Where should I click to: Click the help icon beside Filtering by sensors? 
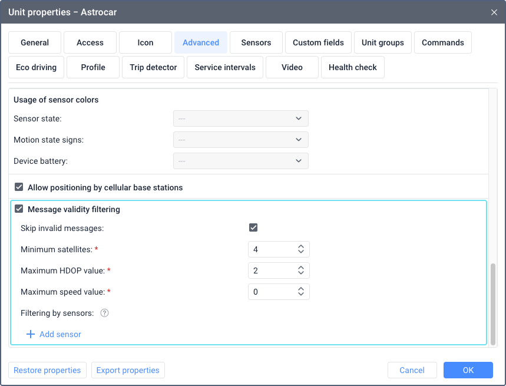tap(104, 313)
